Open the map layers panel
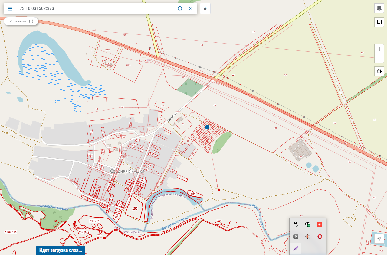The width and height of the screenshot is (387, 255). pyautogui.click(x=379, y=8)
